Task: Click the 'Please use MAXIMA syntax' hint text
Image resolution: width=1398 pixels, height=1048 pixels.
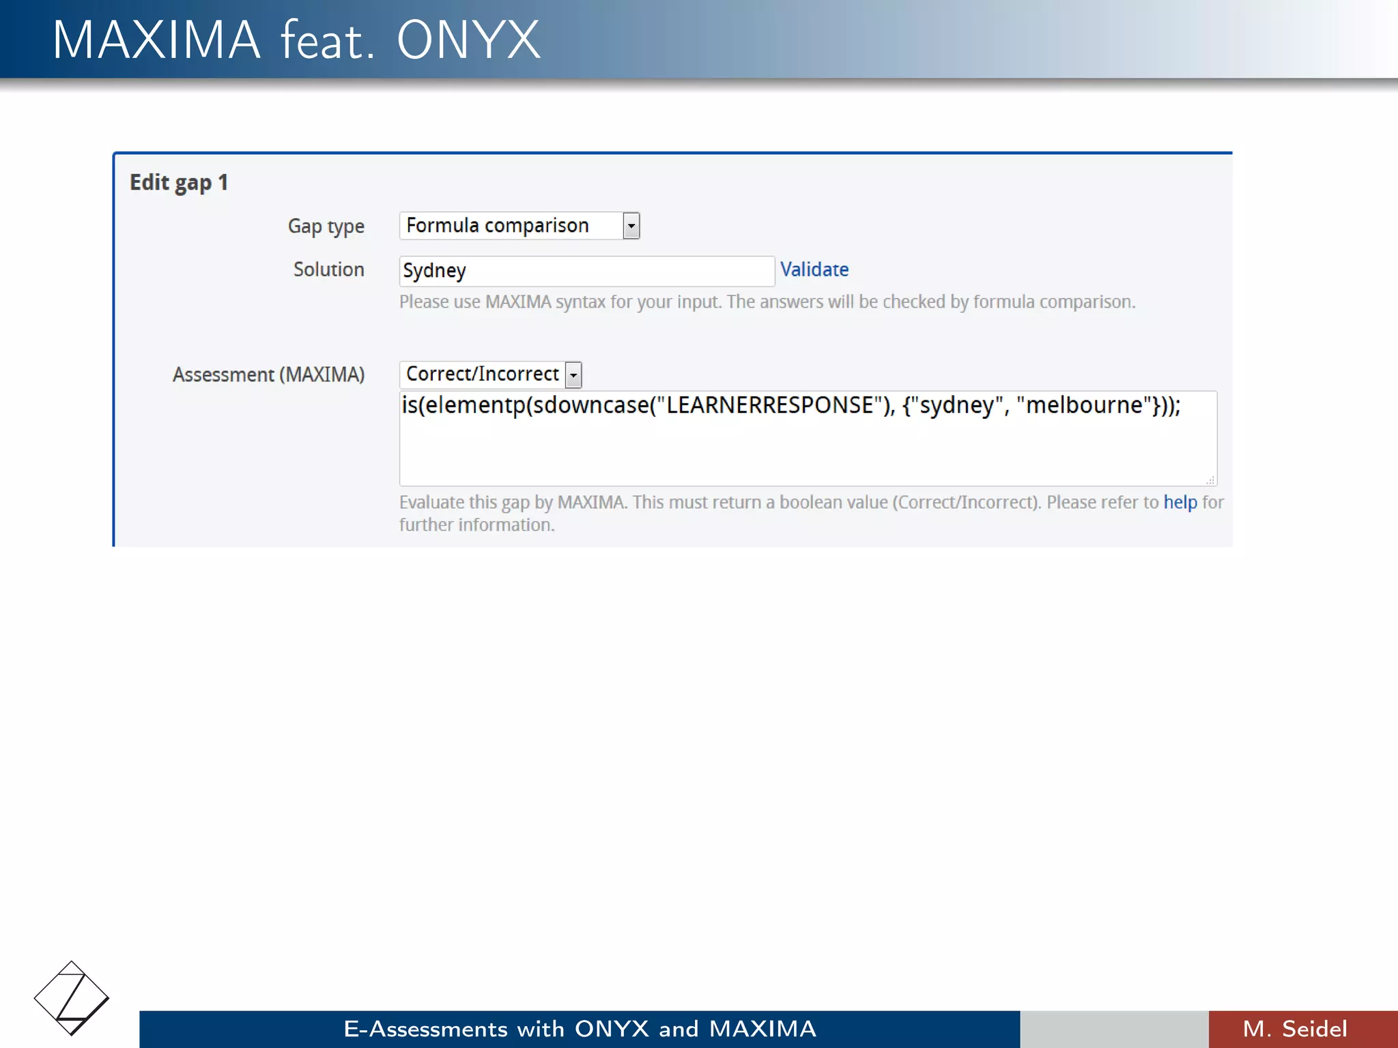Action: click(767, 302)
